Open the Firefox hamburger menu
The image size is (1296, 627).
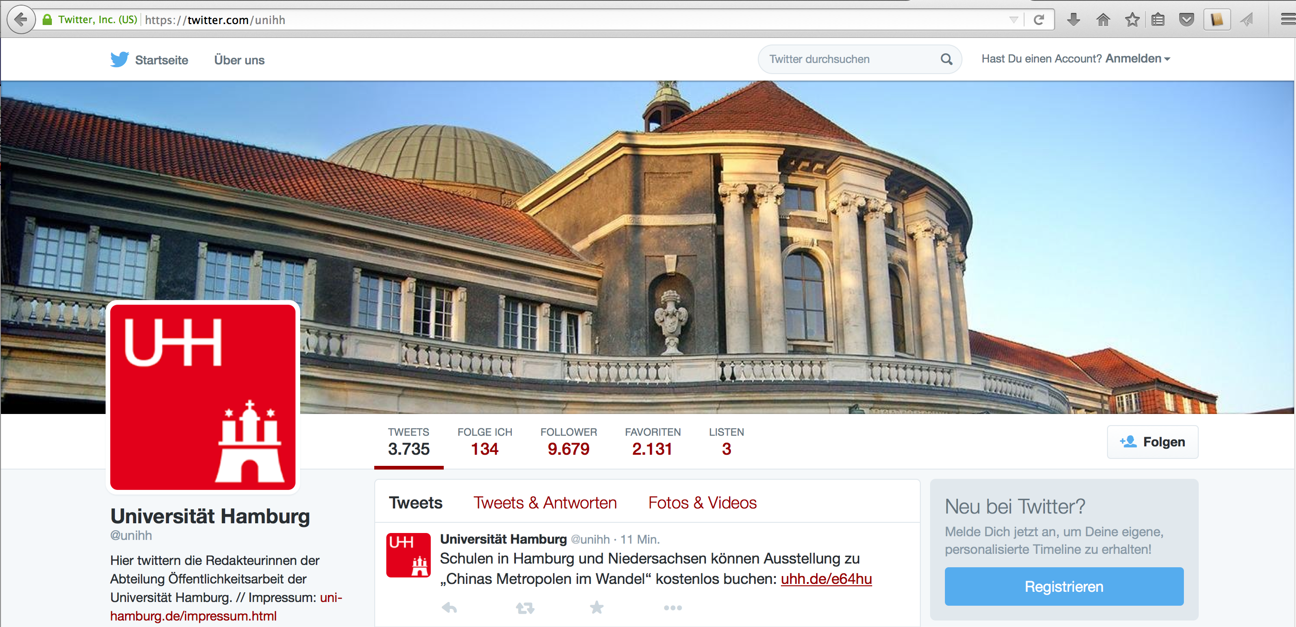pos(1288,19)
